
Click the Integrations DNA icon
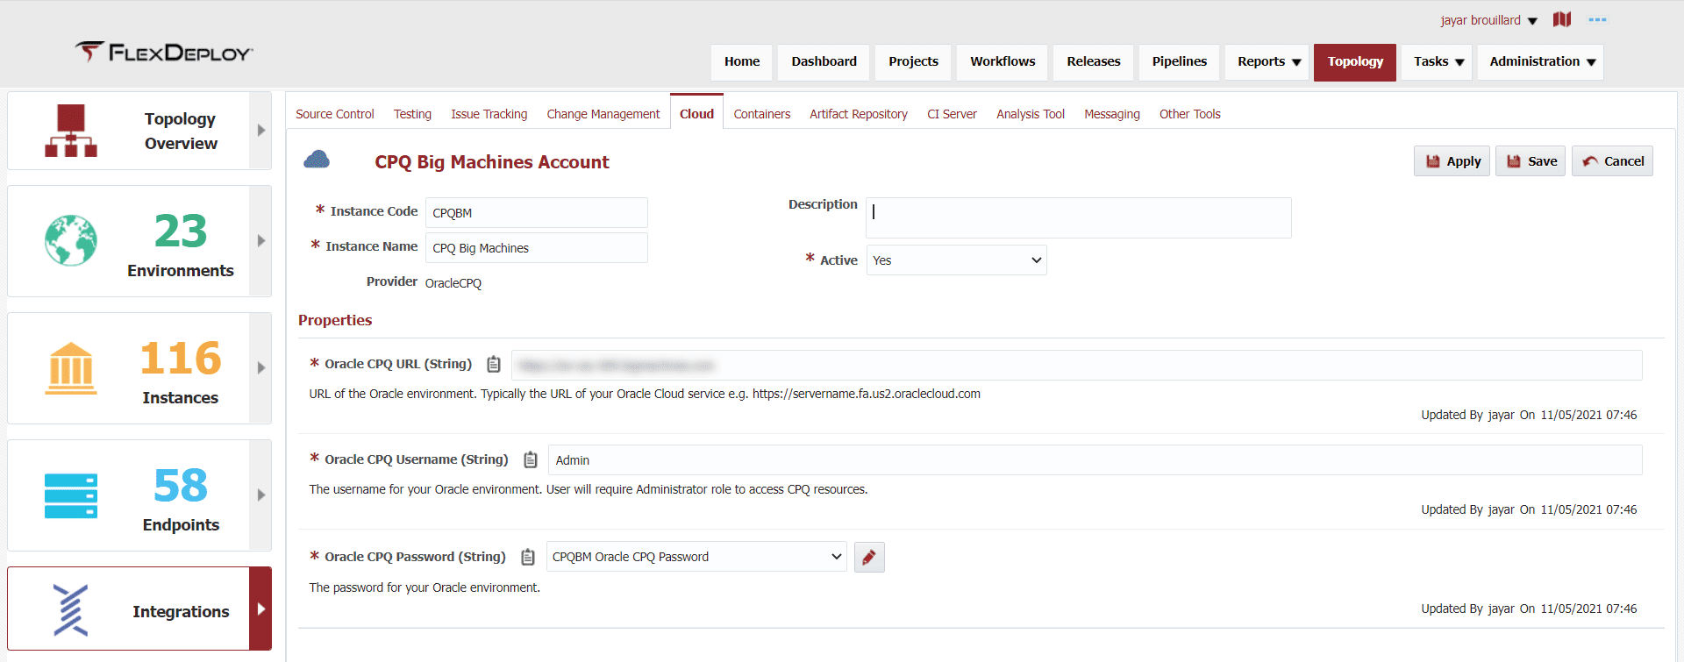click(71, 609)
